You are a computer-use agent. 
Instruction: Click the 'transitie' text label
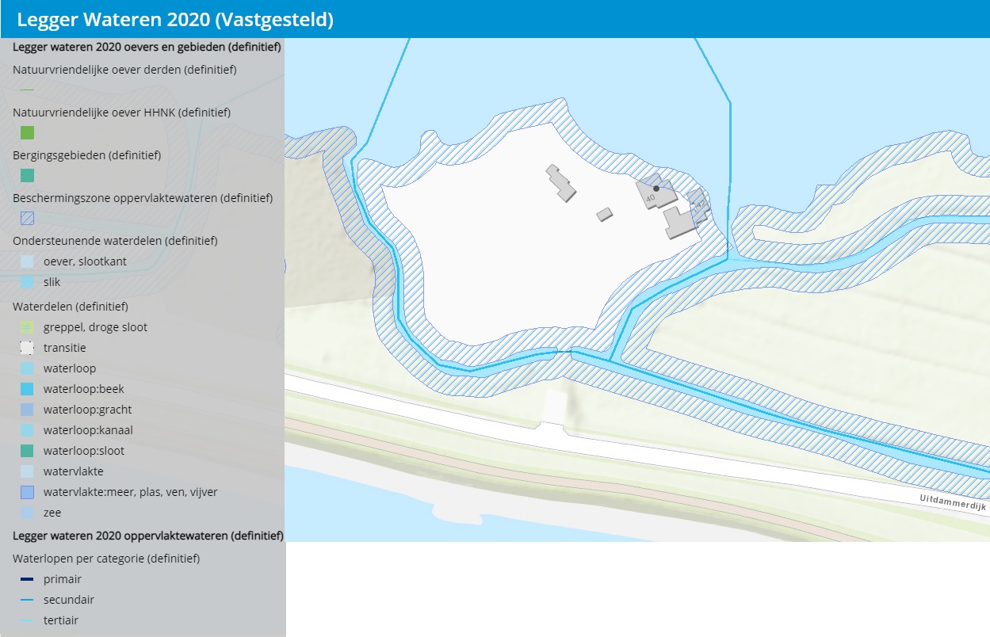tap(65, 348)
